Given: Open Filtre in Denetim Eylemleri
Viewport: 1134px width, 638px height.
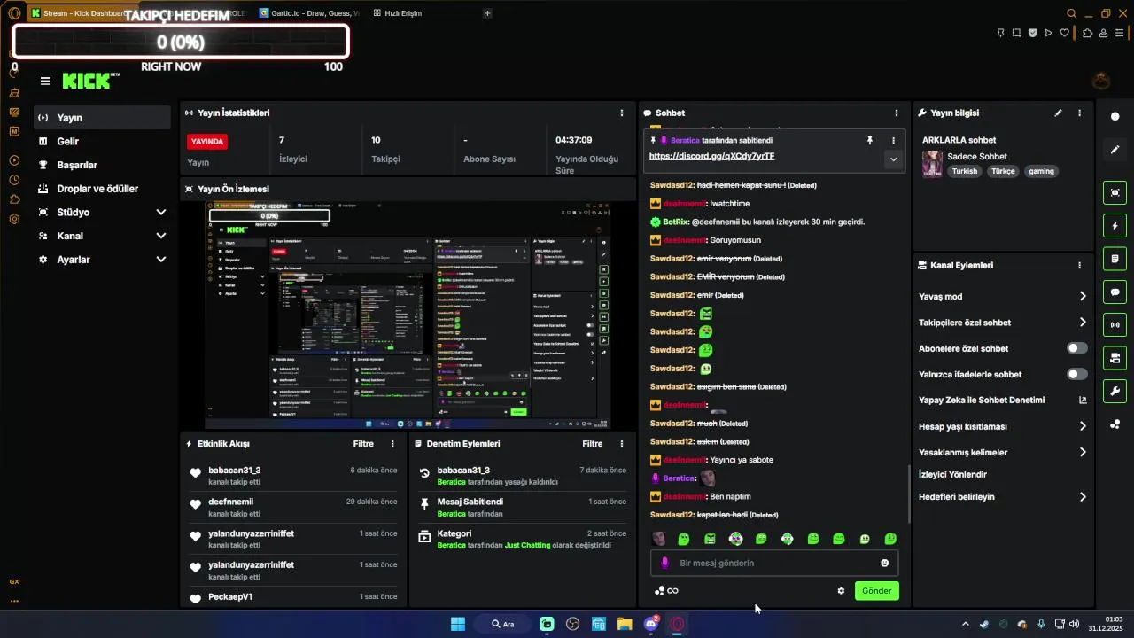Looking at the screenshot, I should [x=593, y=444].
